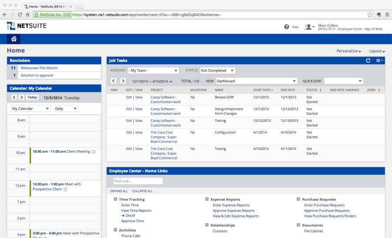This screenshot has width=392, height=238.
Task: Collapse the Expense Reports links group
Action: [207, 199]
